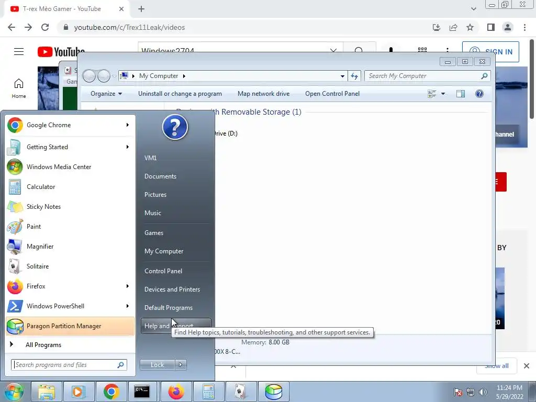The width and height of the screenshot is (536, 402).
Task: Expand Windows PowerShell jump list arrow
Action: 128,306
